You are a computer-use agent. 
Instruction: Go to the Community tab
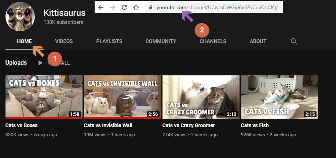(161, 41)
